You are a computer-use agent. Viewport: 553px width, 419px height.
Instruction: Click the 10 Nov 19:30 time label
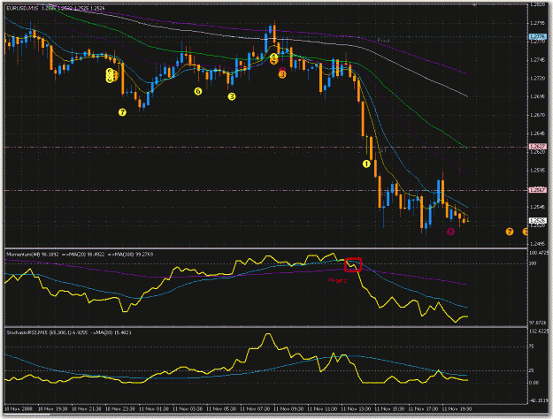click(52, 408)
